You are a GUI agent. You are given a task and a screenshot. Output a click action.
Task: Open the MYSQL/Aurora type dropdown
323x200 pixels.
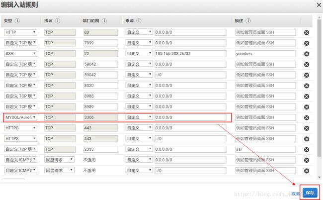(20, 117)
